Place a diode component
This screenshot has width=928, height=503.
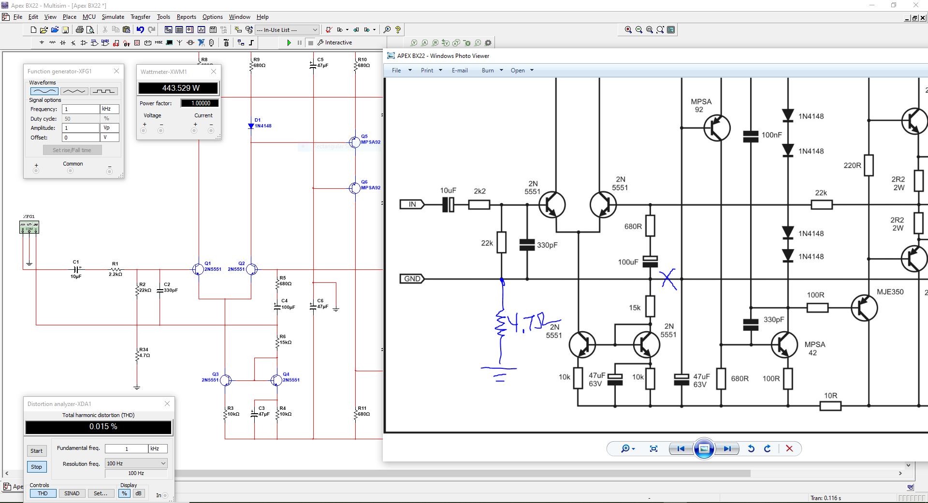point(63,42)
